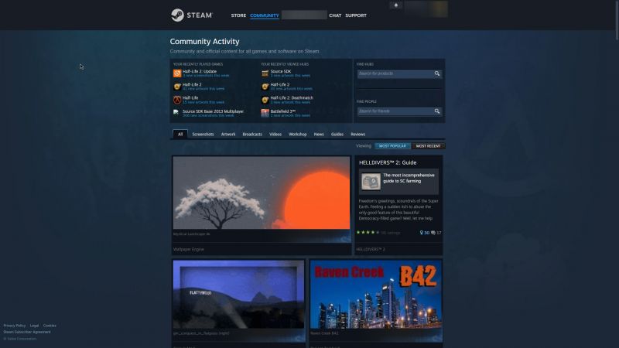Click the blurred username menu in navigation
This screenshot has width=619, height=348.
click(x=304, y=15)
